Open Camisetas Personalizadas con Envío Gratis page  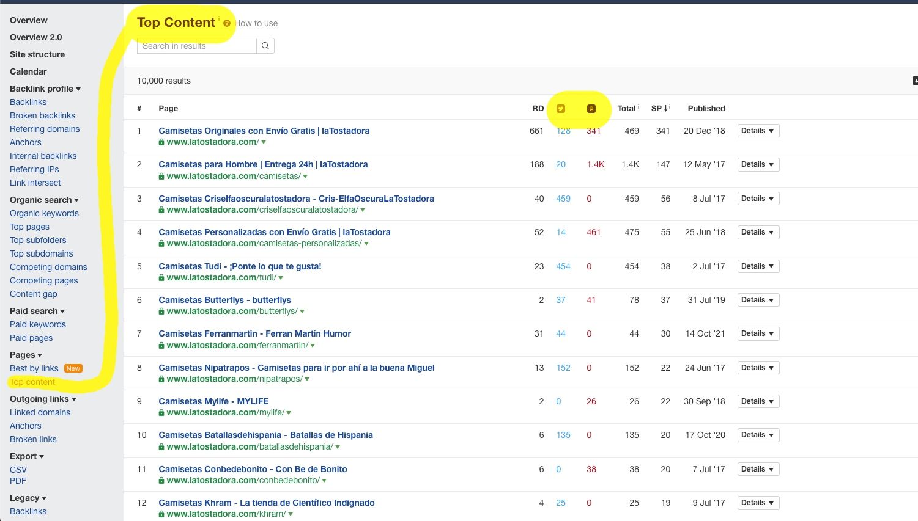coord(274,232)
